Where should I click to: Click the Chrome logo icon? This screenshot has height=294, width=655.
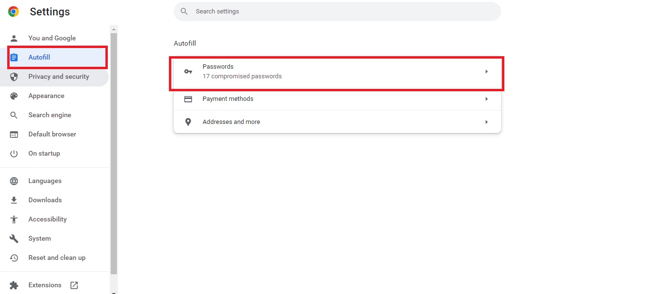pos(13,11)
